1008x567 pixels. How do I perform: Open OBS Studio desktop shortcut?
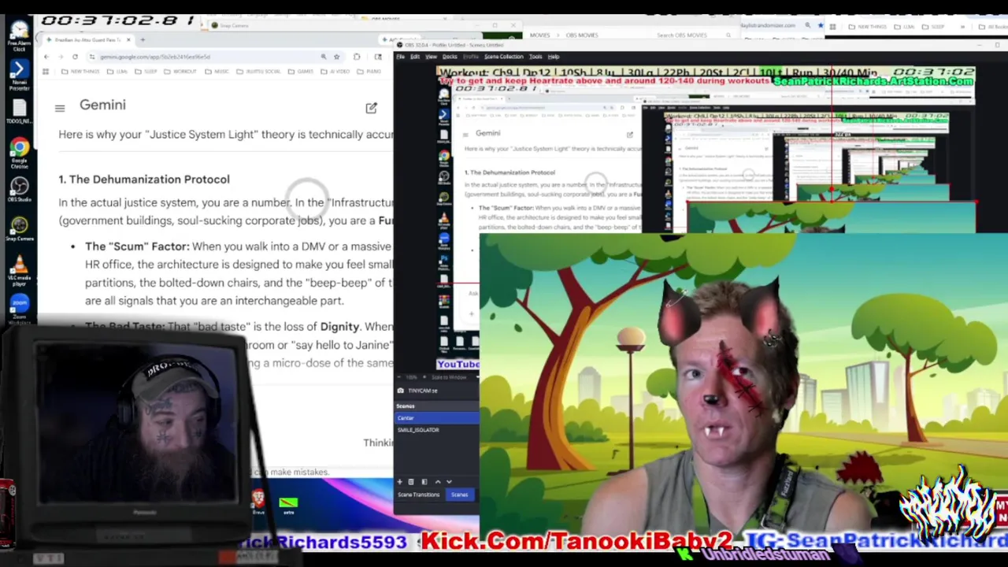point(19,190)
